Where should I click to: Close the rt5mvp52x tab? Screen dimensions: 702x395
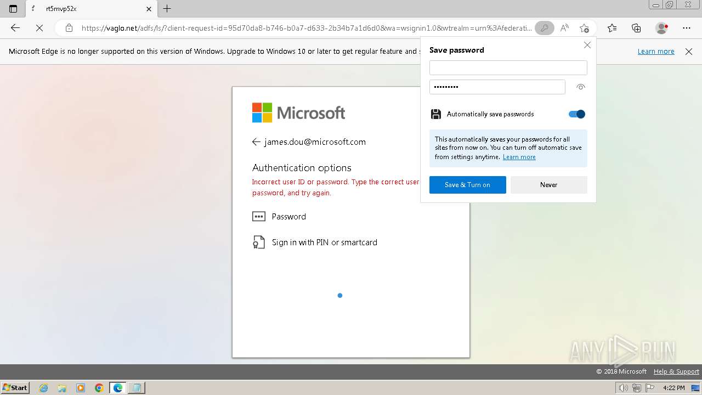coord(149,9)
